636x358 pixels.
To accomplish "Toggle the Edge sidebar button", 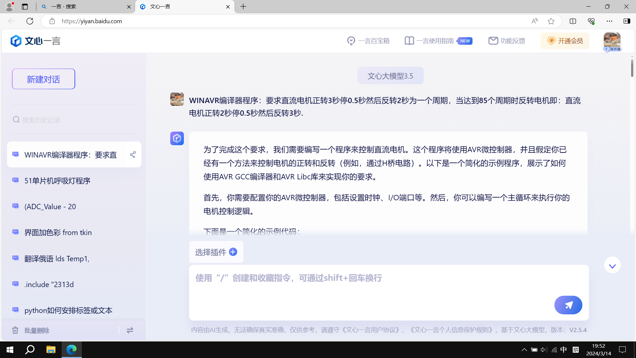I will click(x=627, y=21).
